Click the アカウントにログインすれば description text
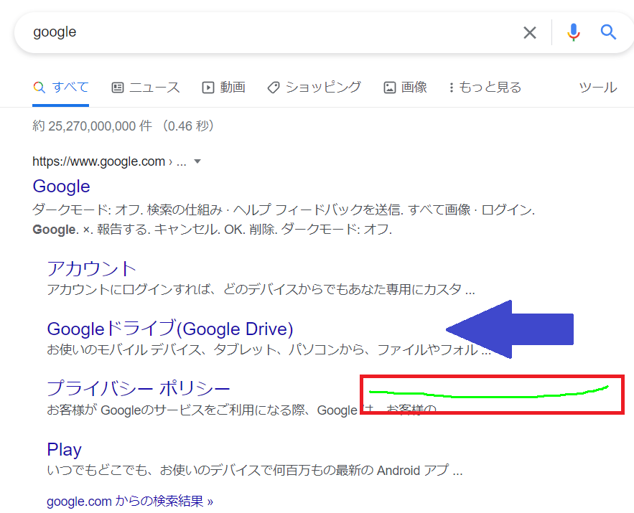The width and height of the screenshot is (634, 513). click(x=261, y=289)
